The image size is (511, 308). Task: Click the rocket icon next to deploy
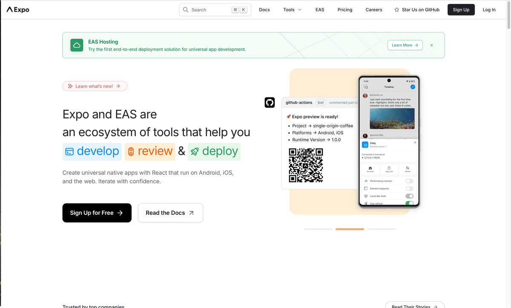(x=195, y=151)
